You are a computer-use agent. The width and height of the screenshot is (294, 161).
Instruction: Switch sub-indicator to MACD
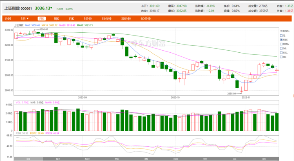(x=87, y=159)
